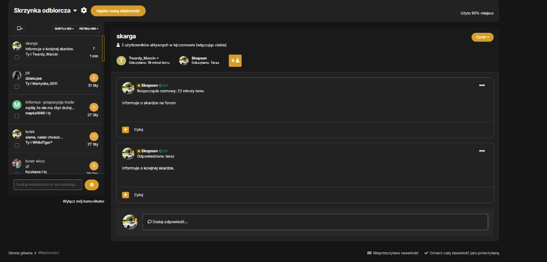Open three-dot menu on second Skopson message

pos(482,151)
